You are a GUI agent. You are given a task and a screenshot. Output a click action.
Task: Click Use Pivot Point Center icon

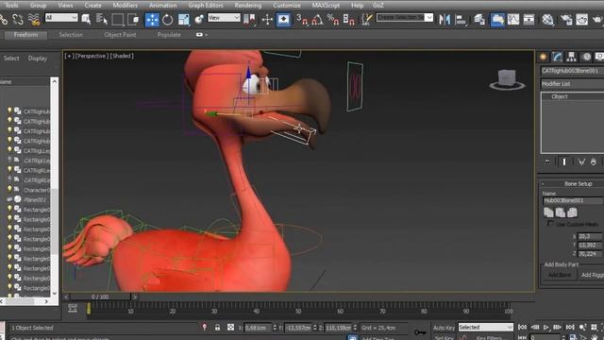(x=249, y=19)
